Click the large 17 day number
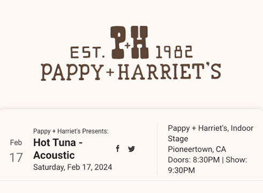This screenshot has height=193, width=263. [x=16, y=158]
